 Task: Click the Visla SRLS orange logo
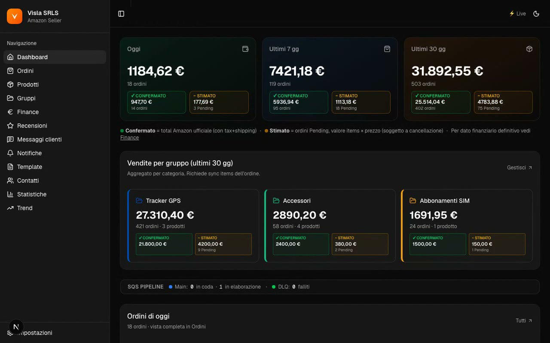15,16
